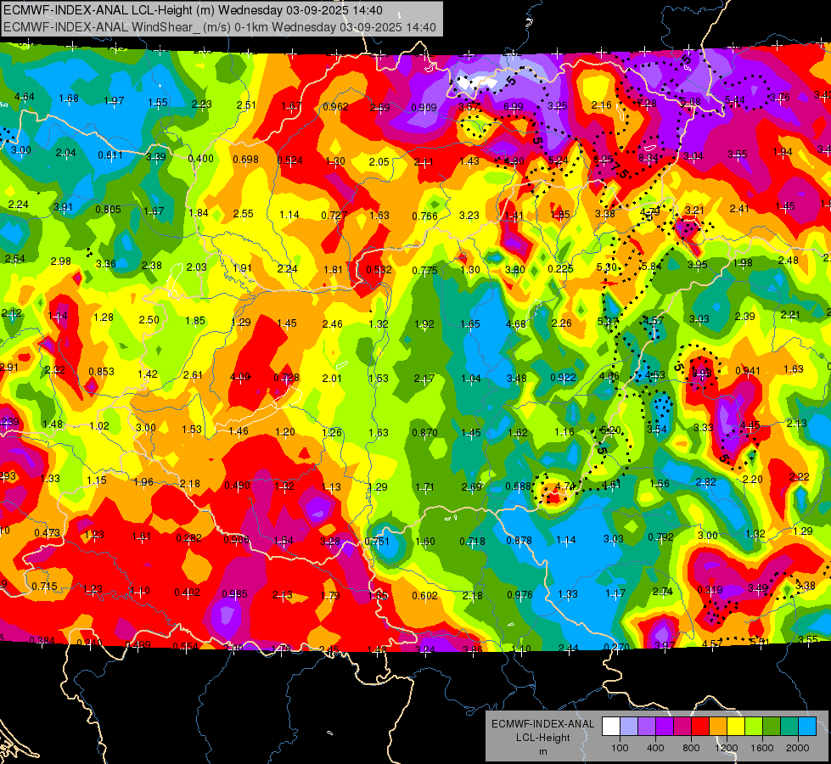Click the grid value 0.922
This screenshot has width=831, height=764.
pyautogui.click(x=564, y=378)
